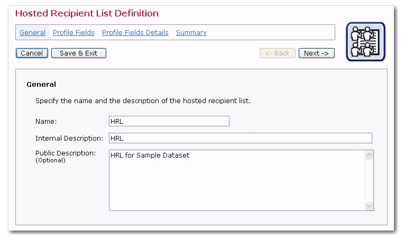Go to the Profile Fields Details tab

pyautogui.click(x=135, y=33)
